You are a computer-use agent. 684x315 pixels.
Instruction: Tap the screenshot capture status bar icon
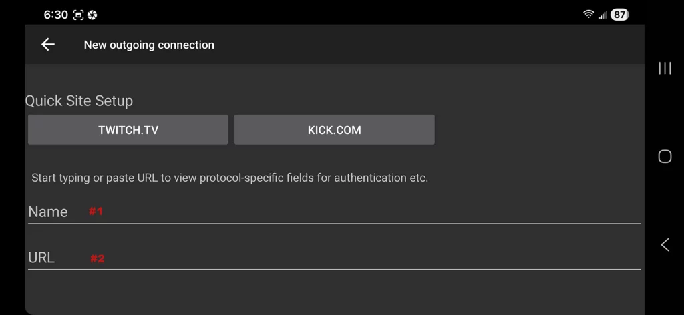pyautogui.click(x=79, y=15)
